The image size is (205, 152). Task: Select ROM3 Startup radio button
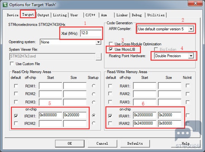[x=94, y=102]
